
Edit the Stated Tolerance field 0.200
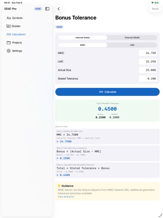148,79
